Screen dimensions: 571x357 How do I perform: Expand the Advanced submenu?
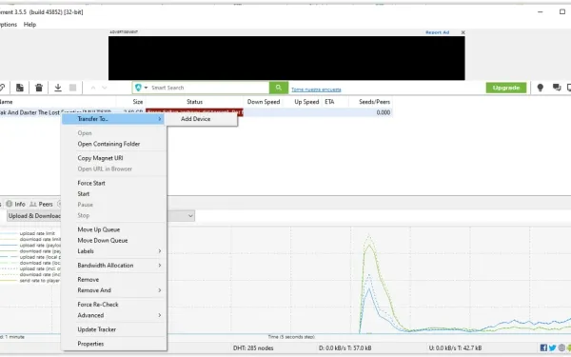pos(114,315)
